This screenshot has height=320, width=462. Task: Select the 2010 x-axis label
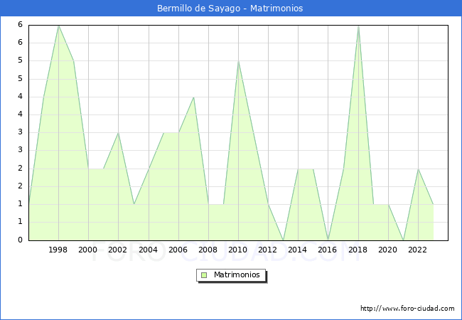[x=238, y=250]
